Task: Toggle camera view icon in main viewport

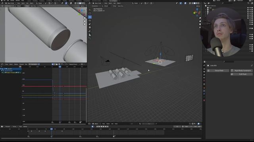Action: pos(200,24)
